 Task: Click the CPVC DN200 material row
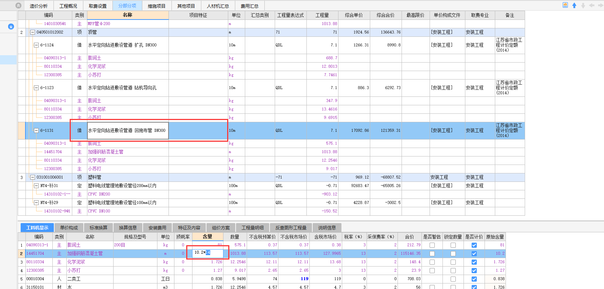coord(271,194)
